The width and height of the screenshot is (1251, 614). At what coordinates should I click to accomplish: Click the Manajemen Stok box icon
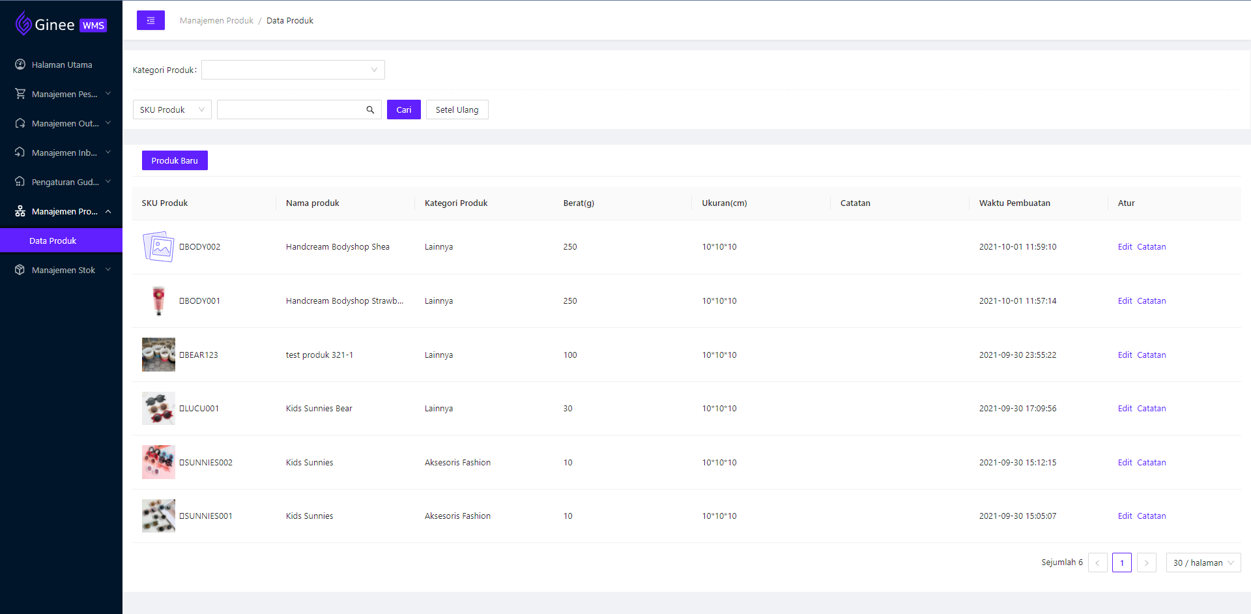[20, 270]
